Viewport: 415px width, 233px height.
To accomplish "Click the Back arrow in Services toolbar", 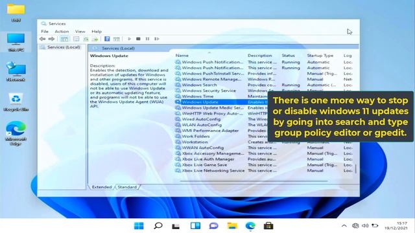I will click(x=42, y=39).
